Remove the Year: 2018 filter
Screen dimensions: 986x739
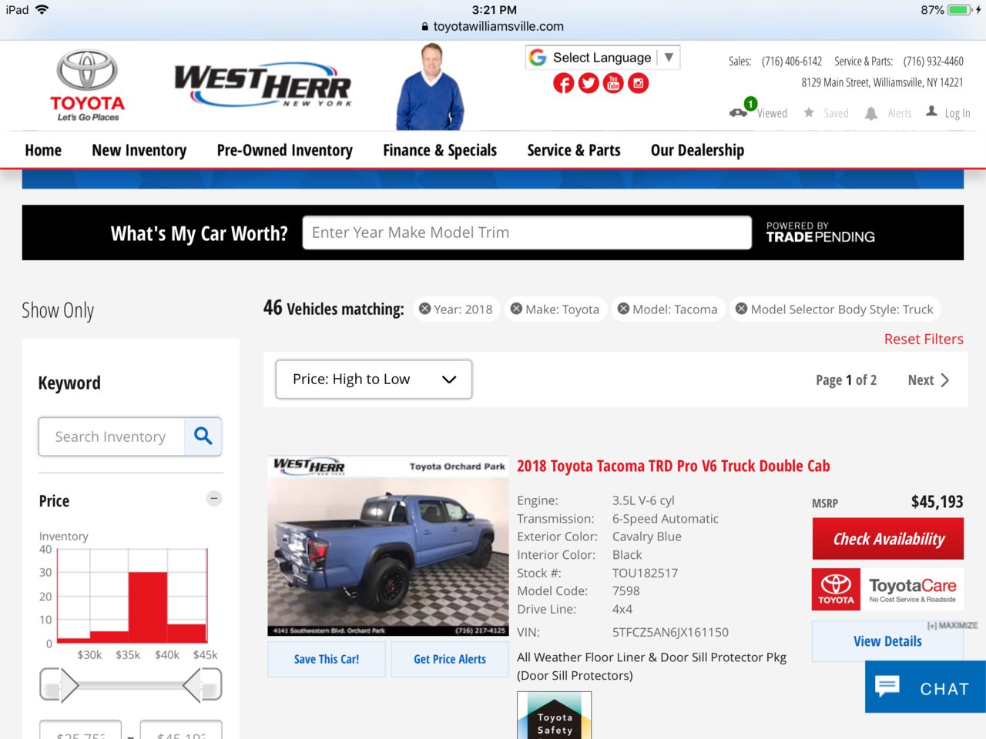point(424,309)
